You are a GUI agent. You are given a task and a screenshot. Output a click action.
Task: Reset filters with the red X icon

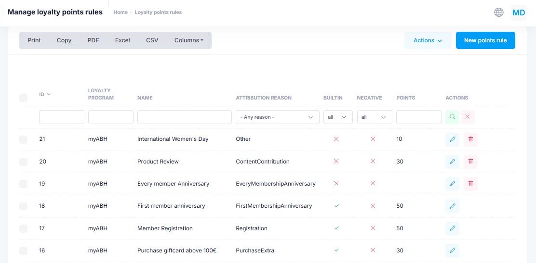(x=468, y=117)
